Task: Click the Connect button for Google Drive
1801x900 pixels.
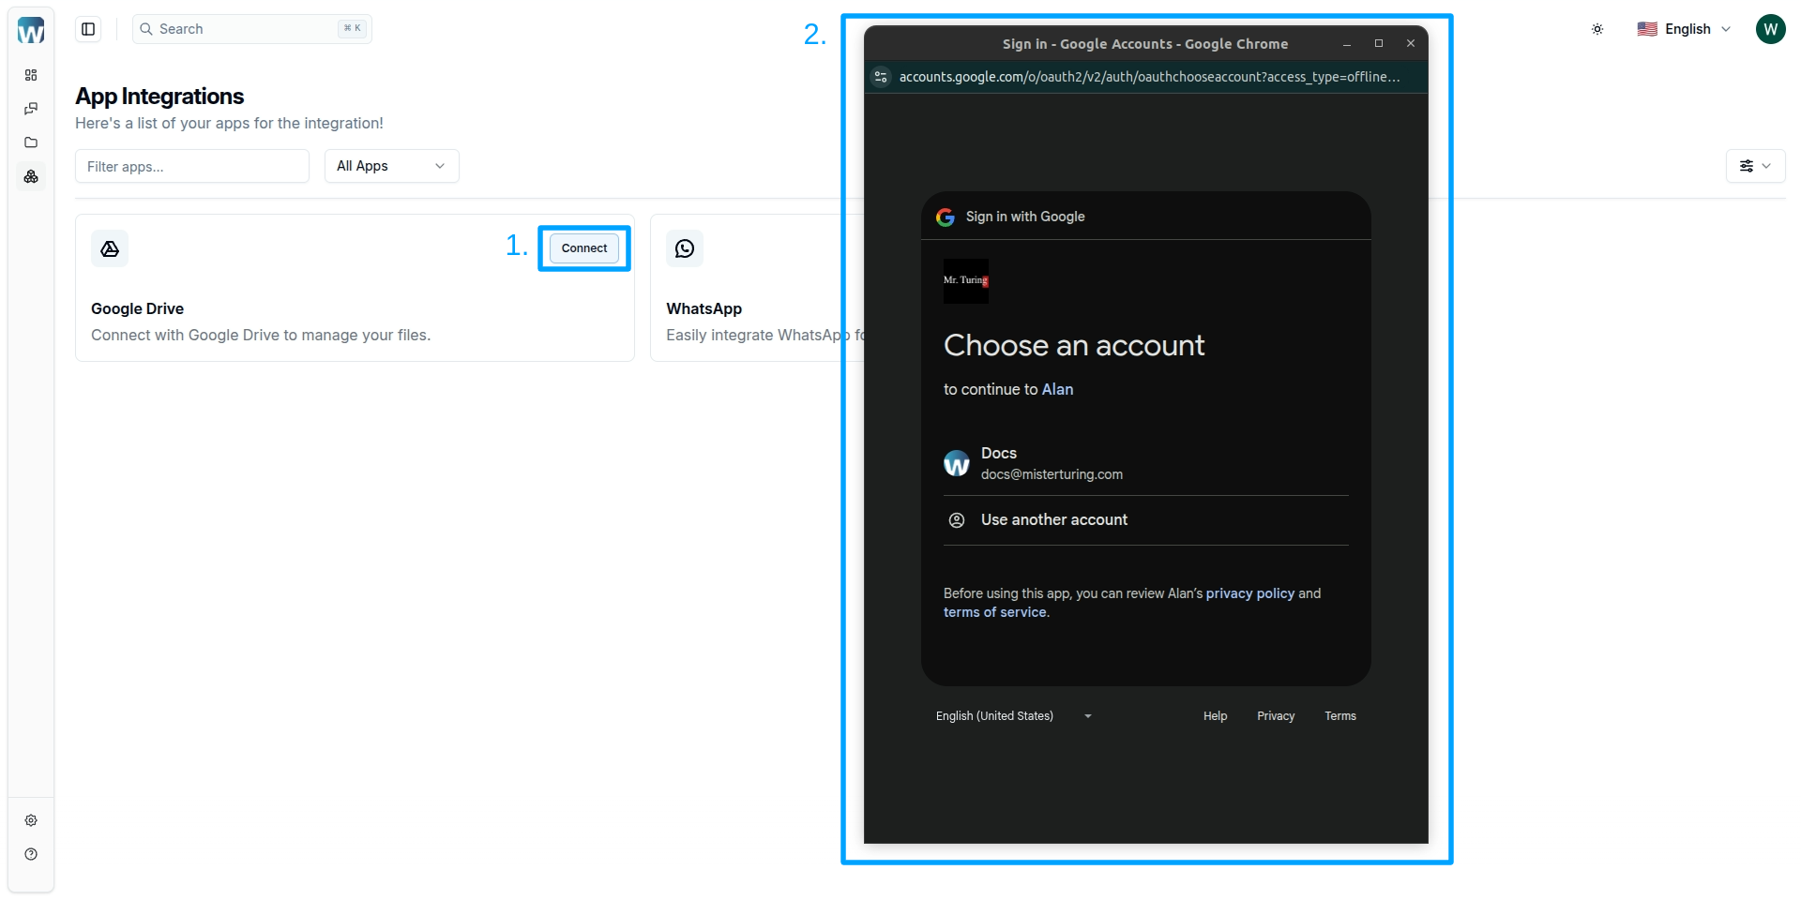Action: coord(583,247)
